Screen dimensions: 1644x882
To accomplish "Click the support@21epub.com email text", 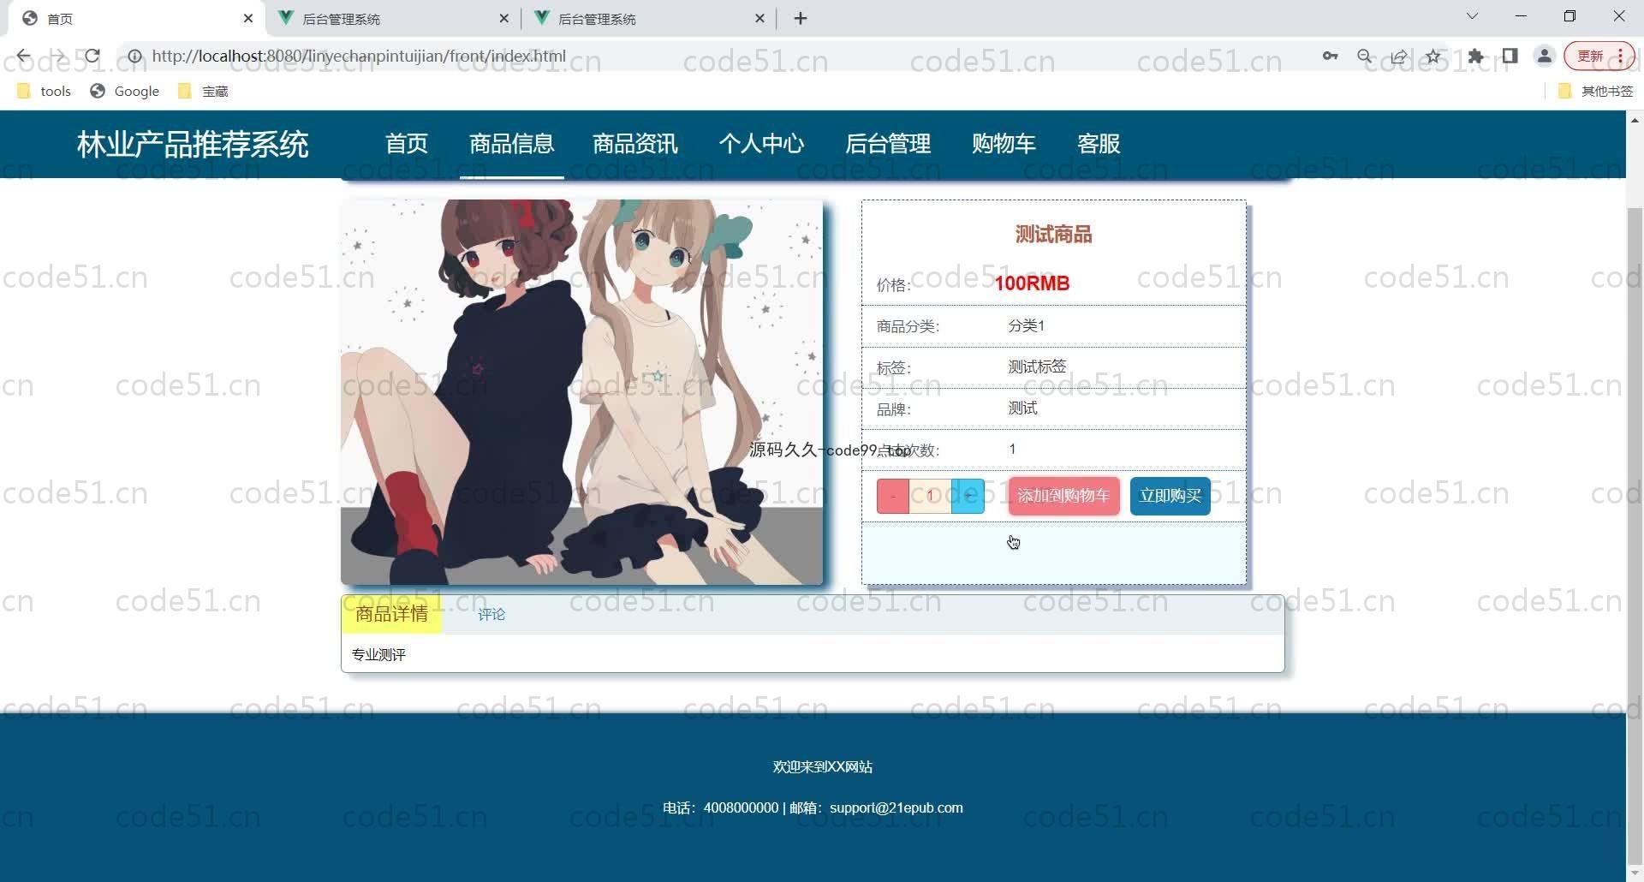I will 896,808.
